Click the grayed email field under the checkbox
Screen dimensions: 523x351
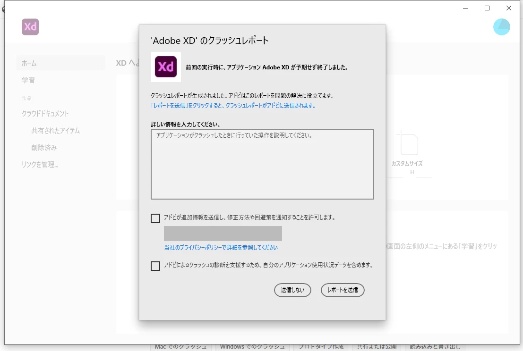point(223,234)
